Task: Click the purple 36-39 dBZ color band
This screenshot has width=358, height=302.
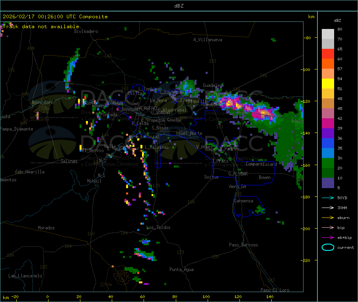Action: [x=328, y=133]
